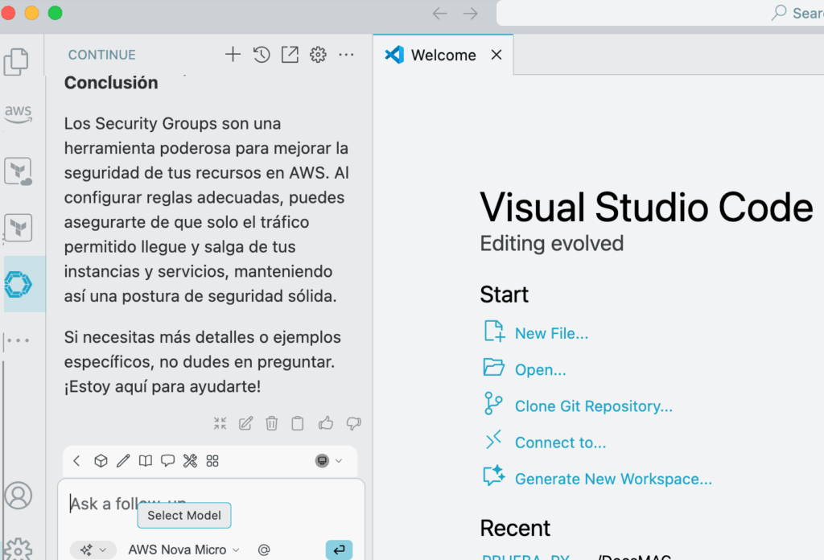Add context with the @ icon

click(x=264, y=550)
